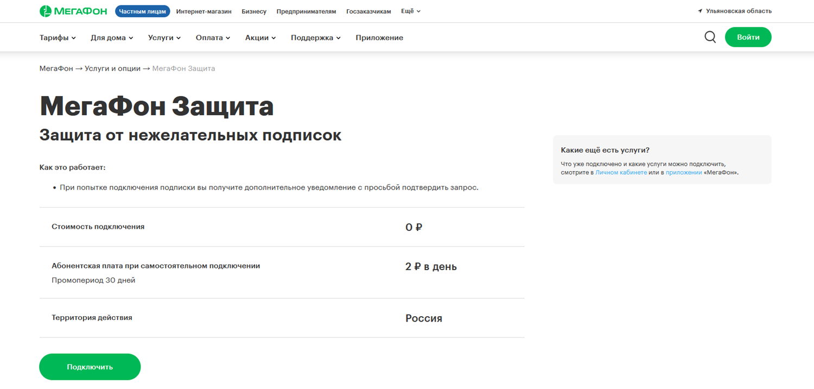Click Защита от нежелательных подписок subtitle

coord(190,135)
